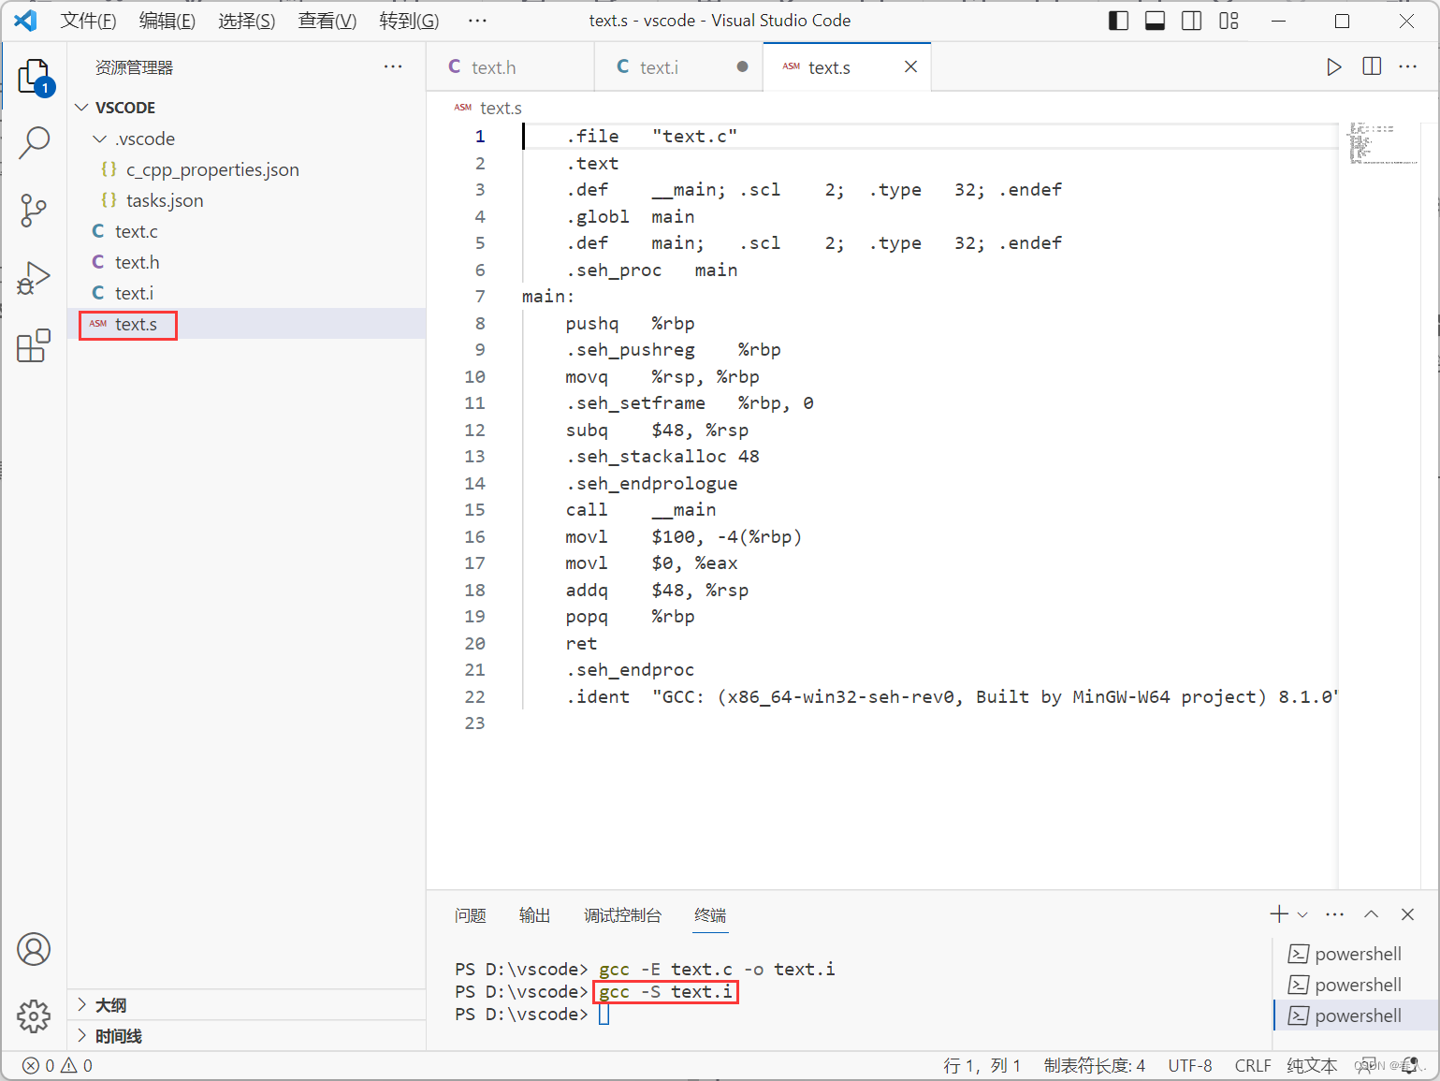Screen dimensions: 1440x1081
Task: Open hidden menus via title bar ellipsis
Action: 477,21
